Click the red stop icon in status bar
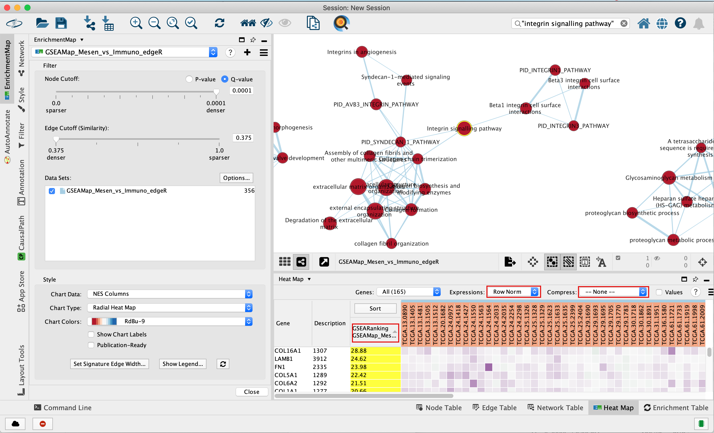 click(43, 424)
